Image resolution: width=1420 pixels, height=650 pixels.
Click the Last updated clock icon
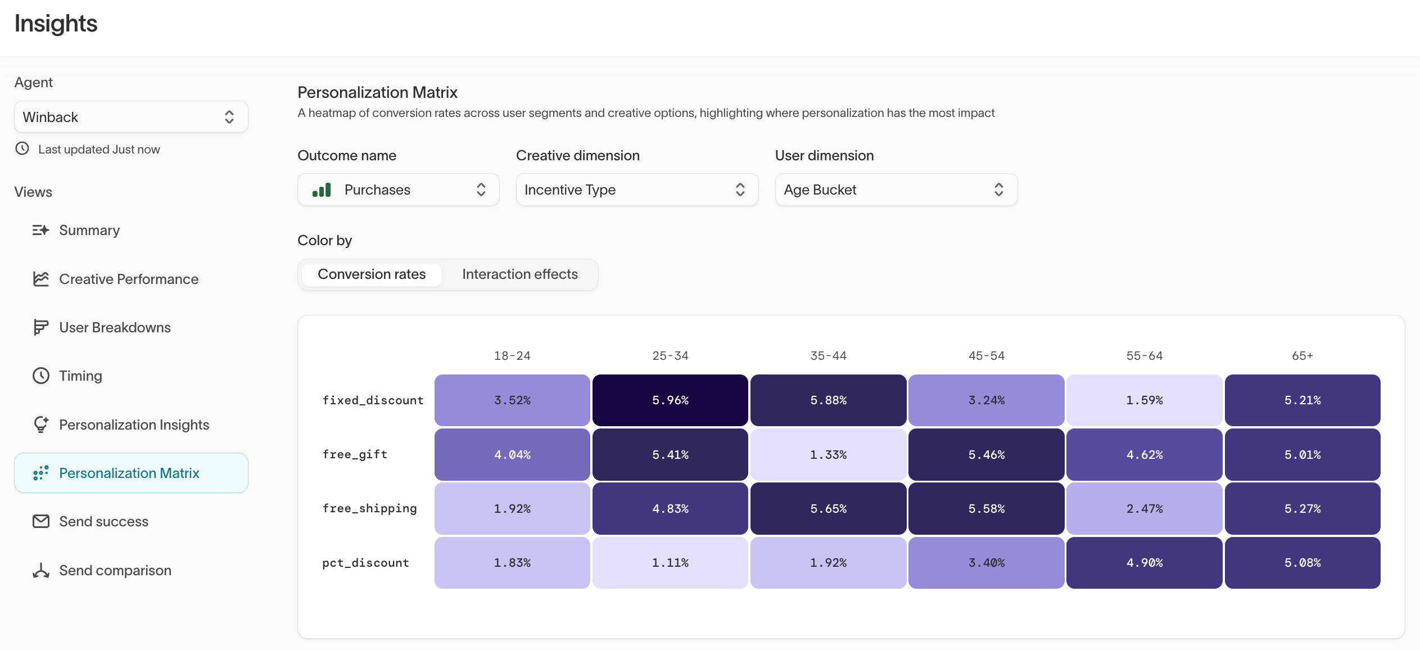click(x=22, y=148)
